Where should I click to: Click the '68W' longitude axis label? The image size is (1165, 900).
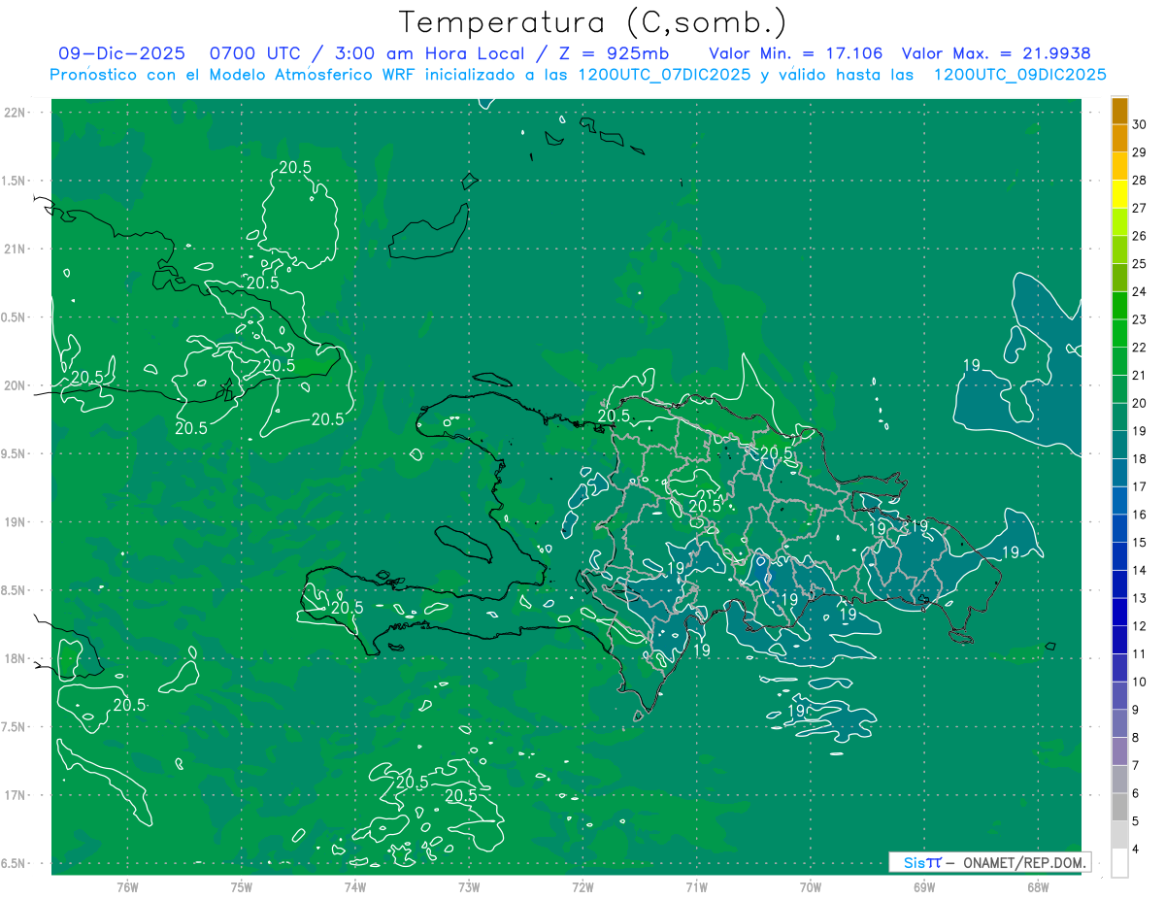1038,887
